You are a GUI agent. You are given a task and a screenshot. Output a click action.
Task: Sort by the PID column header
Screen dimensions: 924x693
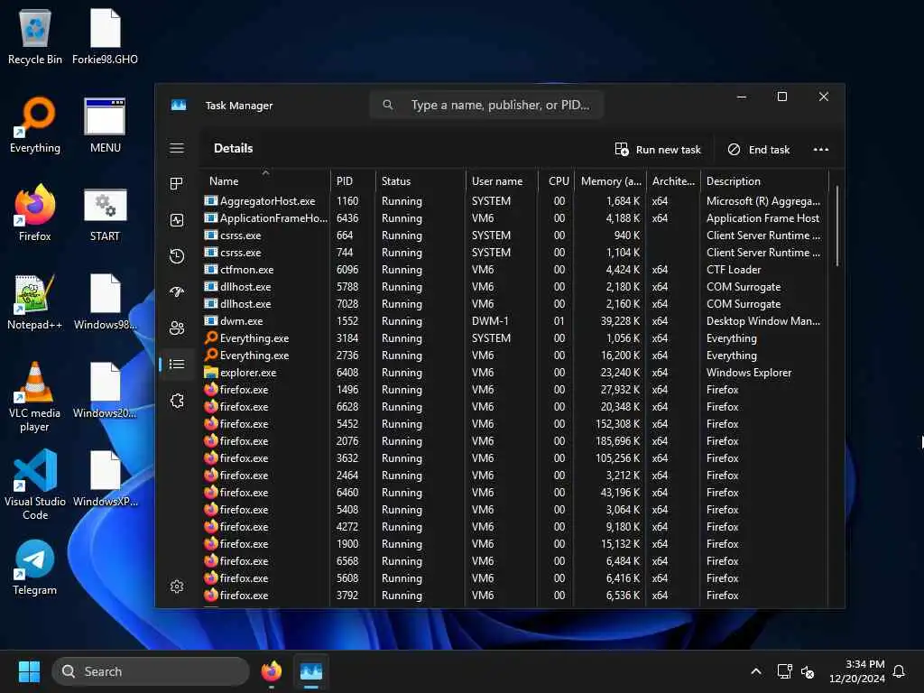pos(353,180)
